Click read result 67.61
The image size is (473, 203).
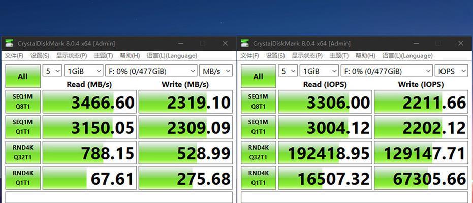click(89, 178)
